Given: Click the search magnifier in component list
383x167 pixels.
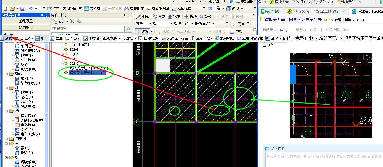Looking at the screenshot, I should coord(128,29).
